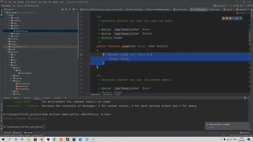Collapse the first_project root folder
Image resolution: width=253 pixels, height=142 pixels.
tap(4, 12)
